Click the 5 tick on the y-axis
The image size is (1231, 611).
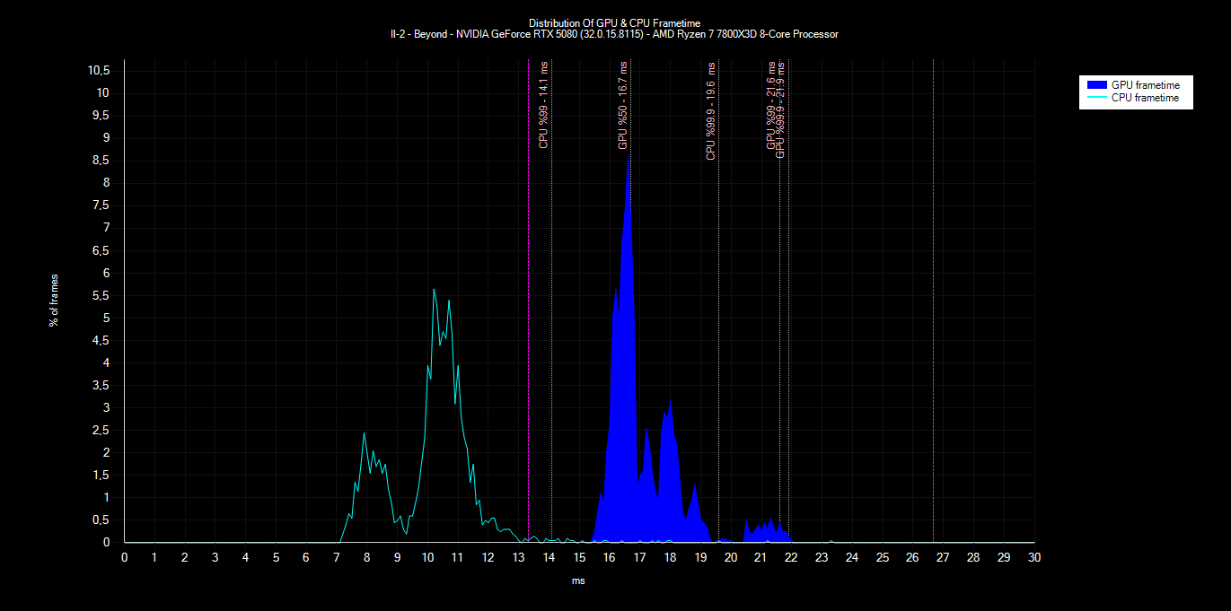tap(106, 318)
